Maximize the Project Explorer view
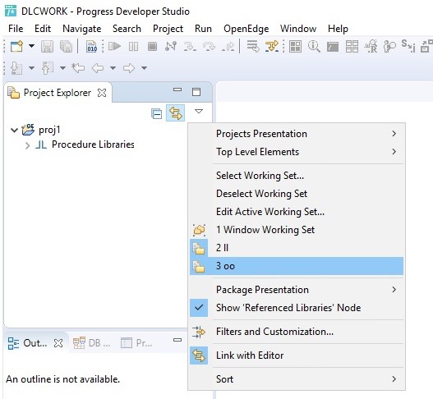The width and height of the screenshot is (433, 399). (196, 92)
